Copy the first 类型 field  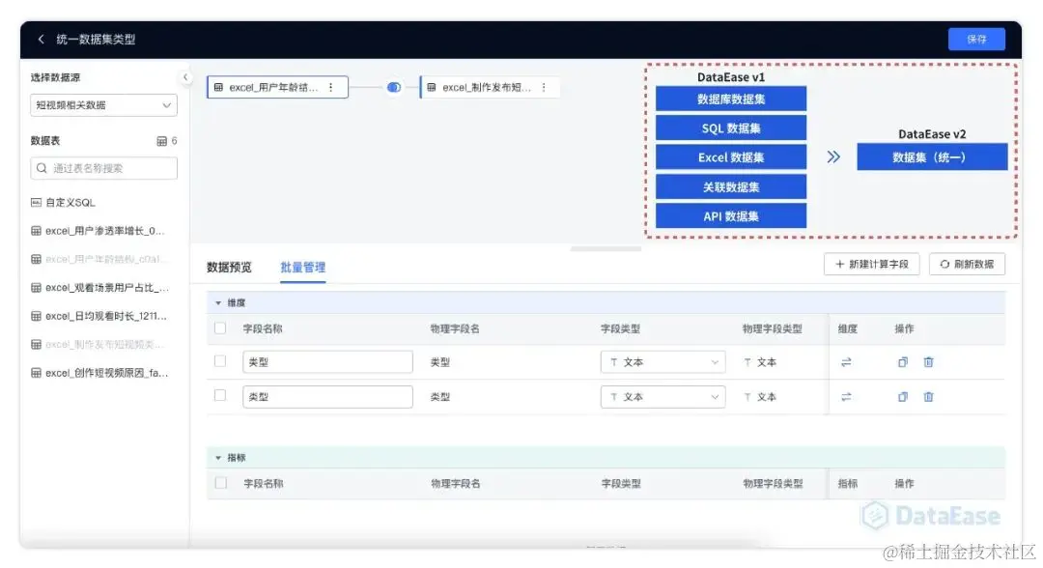903,362
